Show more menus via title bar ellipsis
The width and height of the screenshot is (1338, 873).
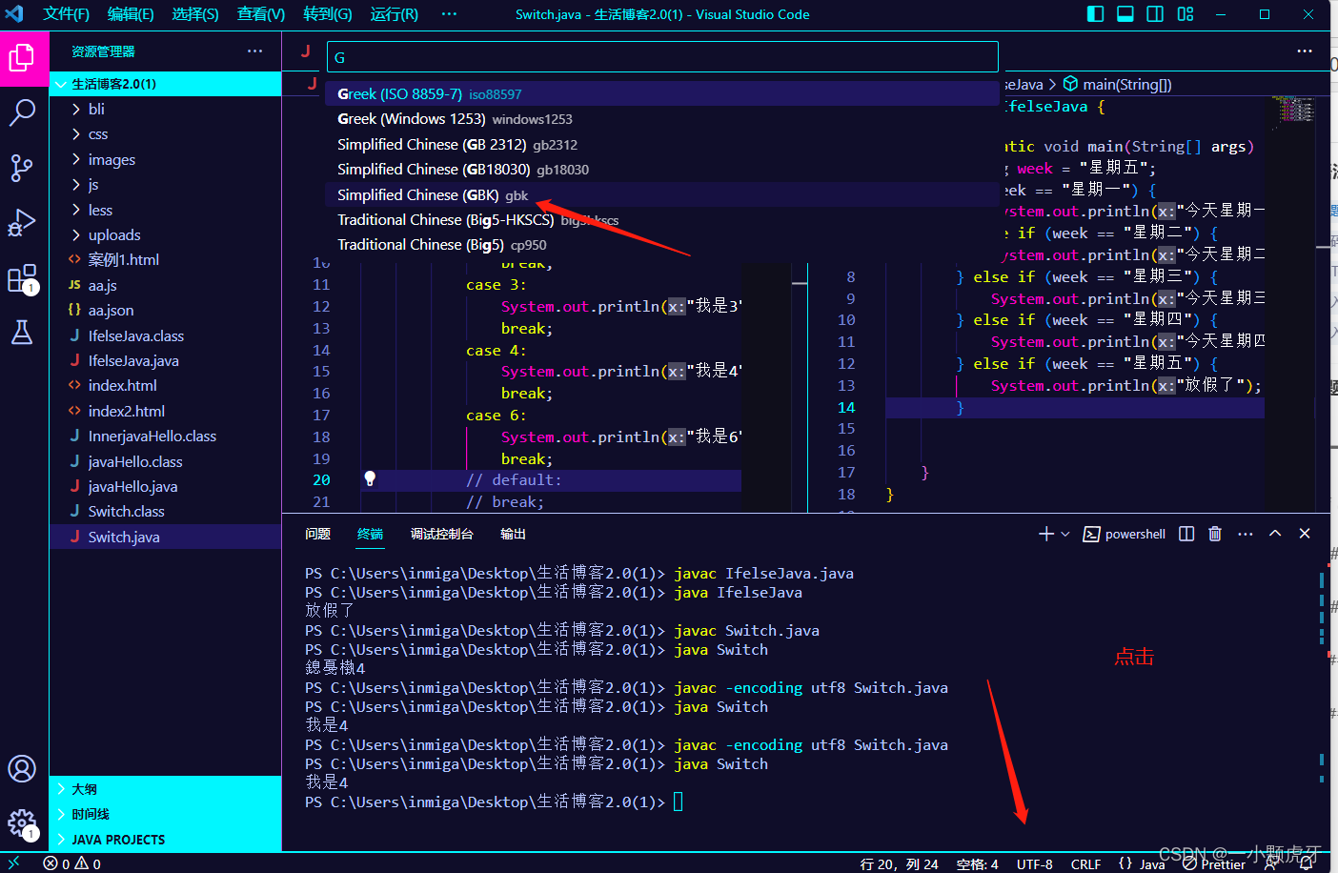tap(449, 14)
